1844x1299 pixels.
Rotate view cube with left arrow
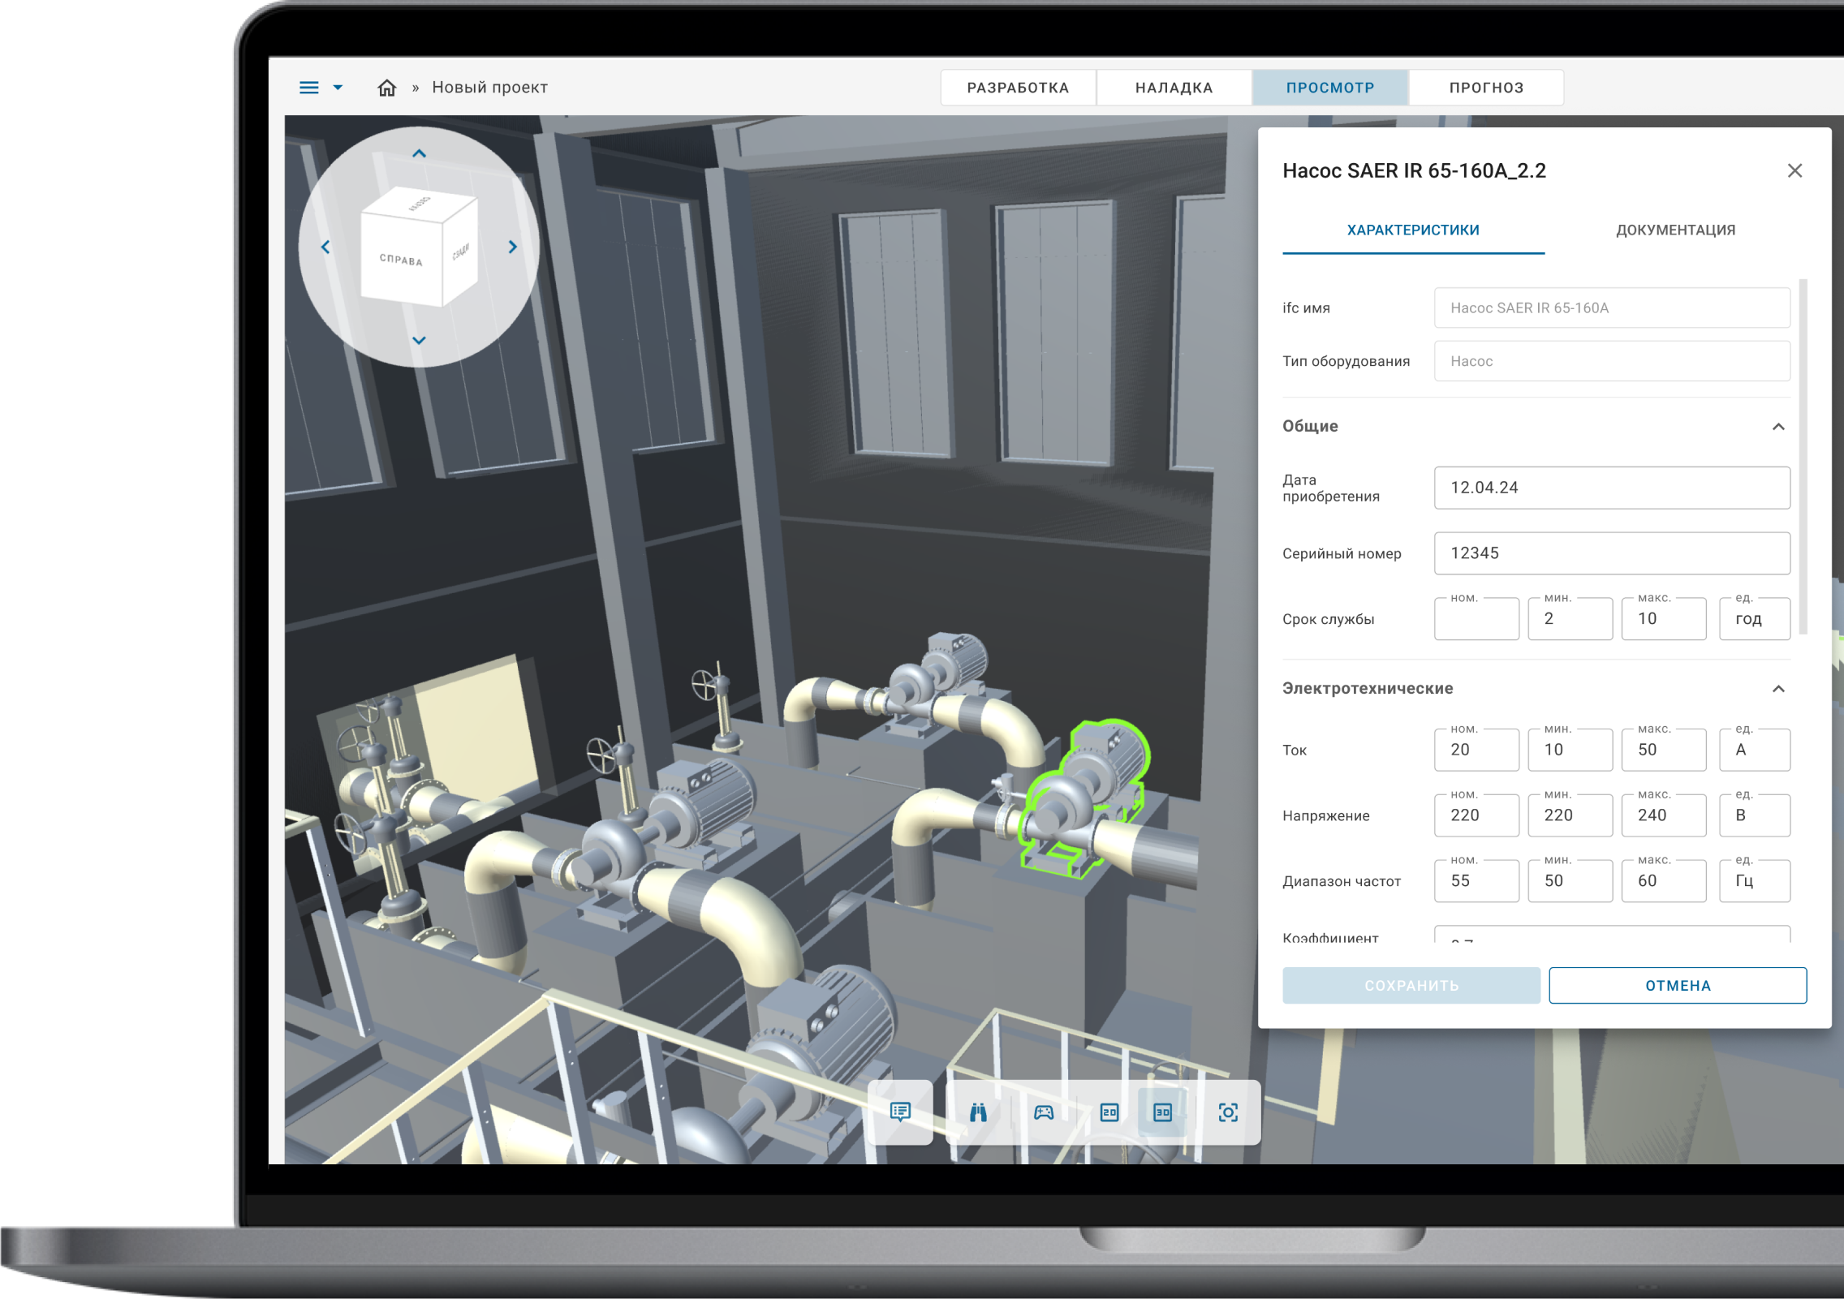click(325, 247)
